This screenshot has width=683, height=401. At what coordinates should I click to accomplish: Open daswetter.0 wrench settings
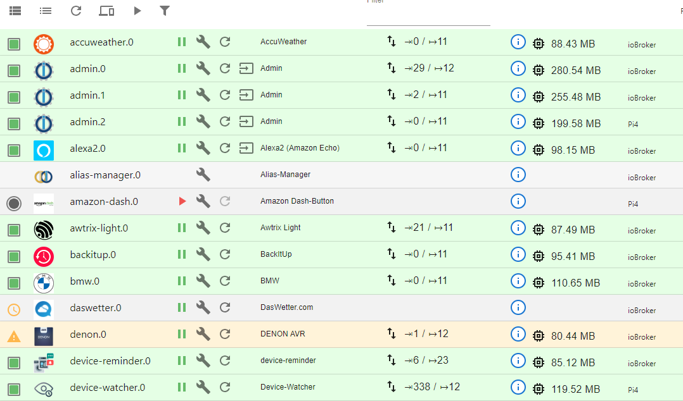pyautogui.click(x=203, y=307)
